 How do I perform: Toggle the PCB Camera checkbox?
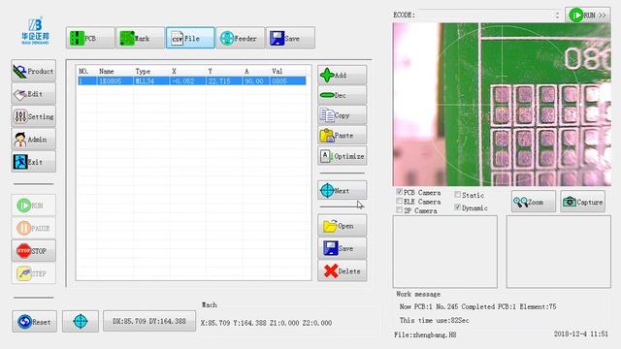(x=399, y=192)
